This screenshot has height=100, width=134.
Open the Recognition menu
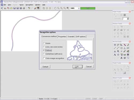tap(29, 5)
